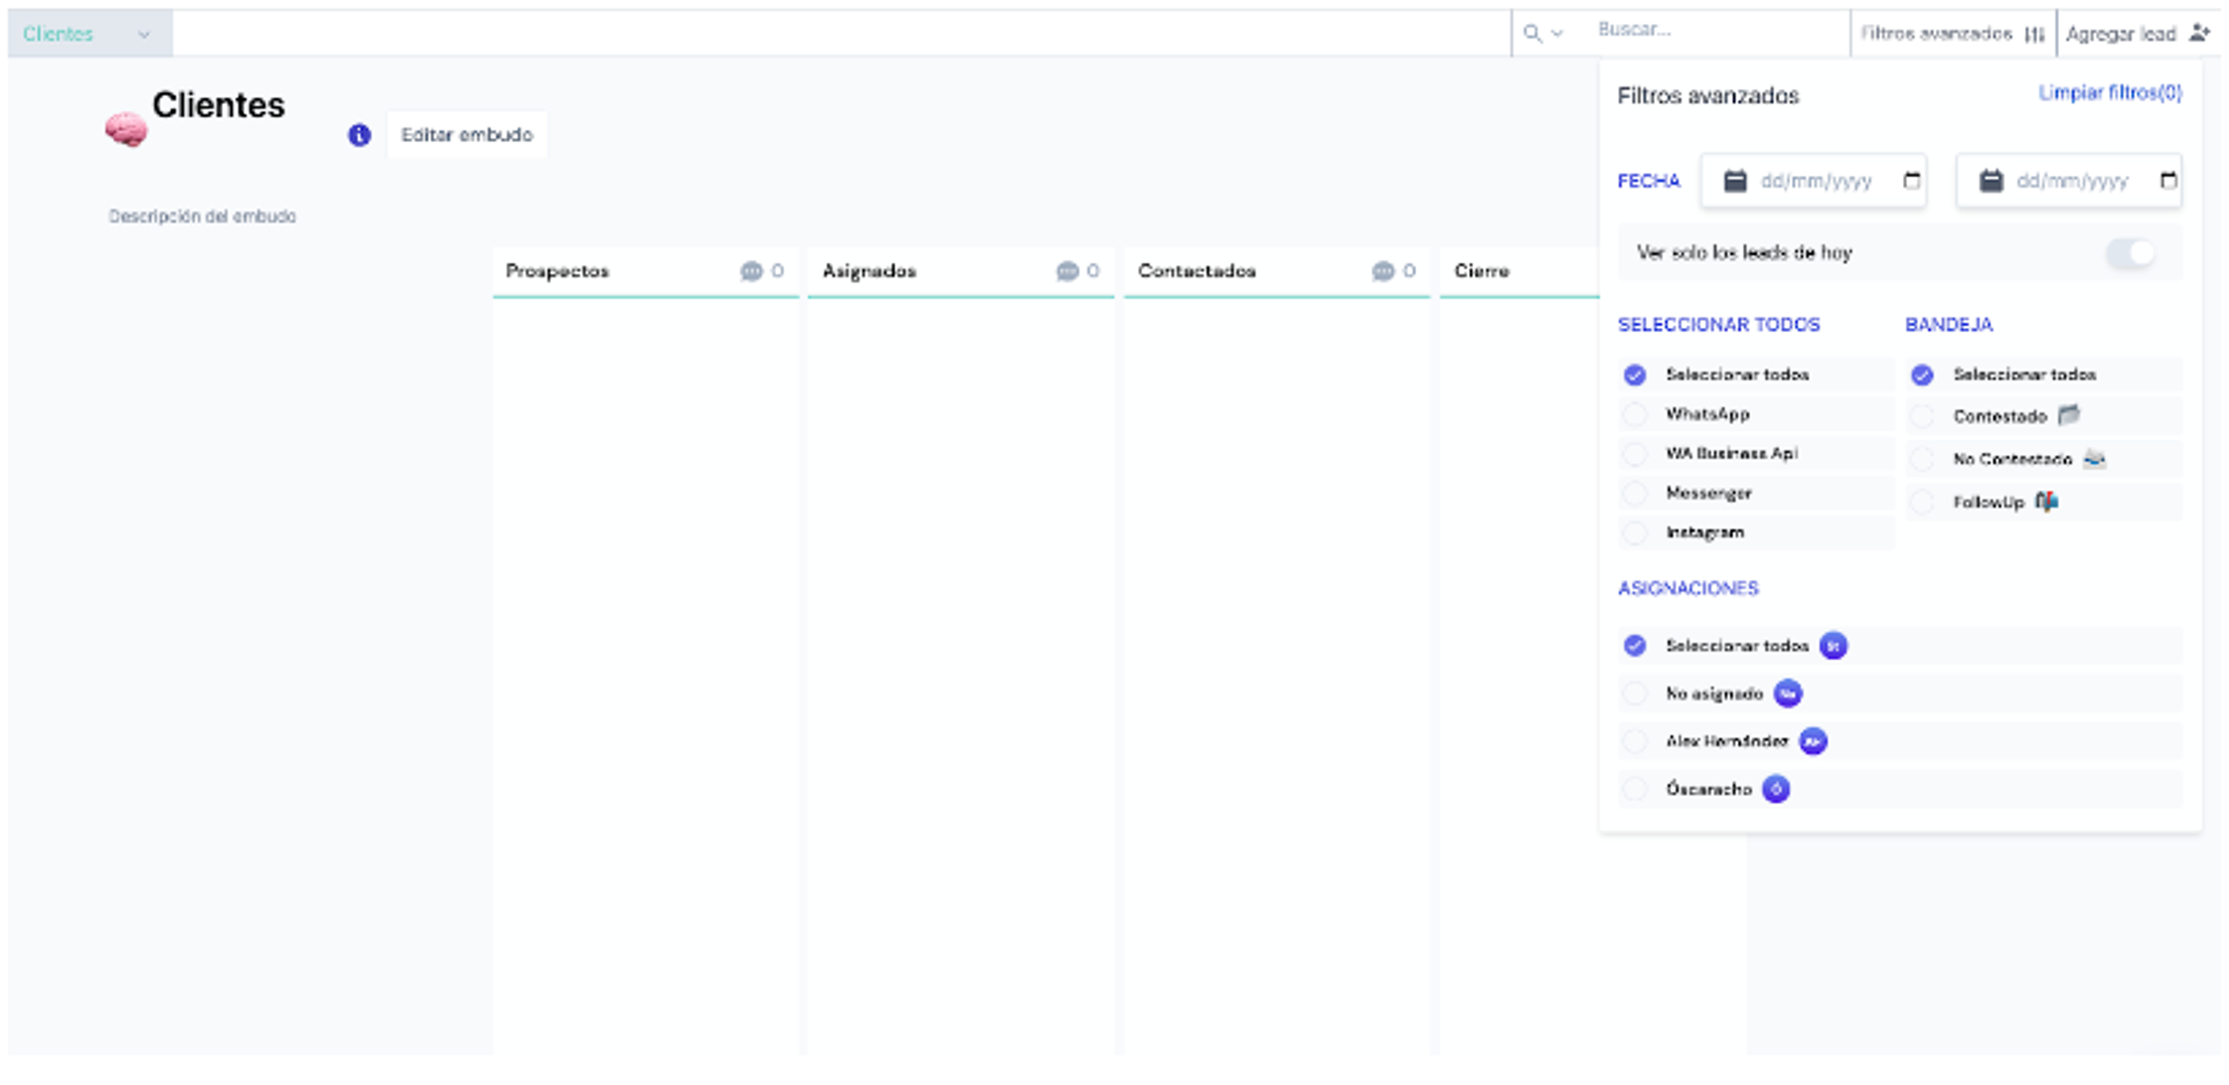
Task: Toggle 'Ver solo los leads de hoy' switch
Action: tap(2131, 253)
